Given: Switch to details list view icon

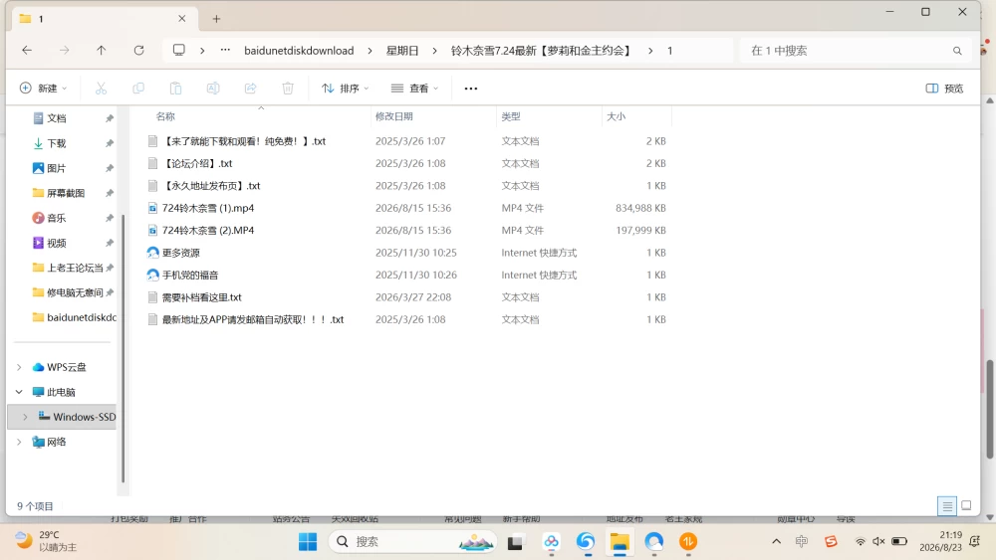Looking at the screenshot, I should pos(947,505).
